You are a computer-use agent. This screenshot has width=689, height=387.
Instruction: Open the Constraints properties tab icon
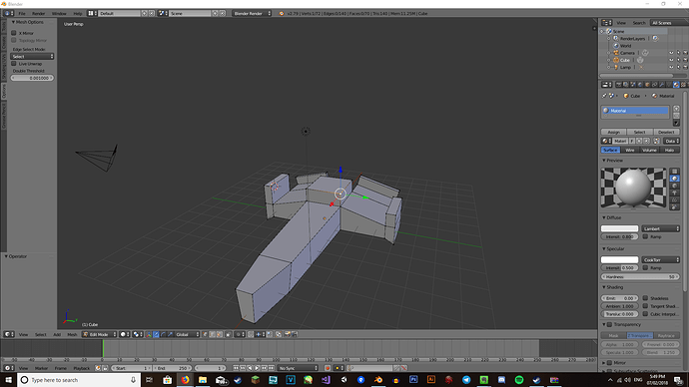click(655, 85)
